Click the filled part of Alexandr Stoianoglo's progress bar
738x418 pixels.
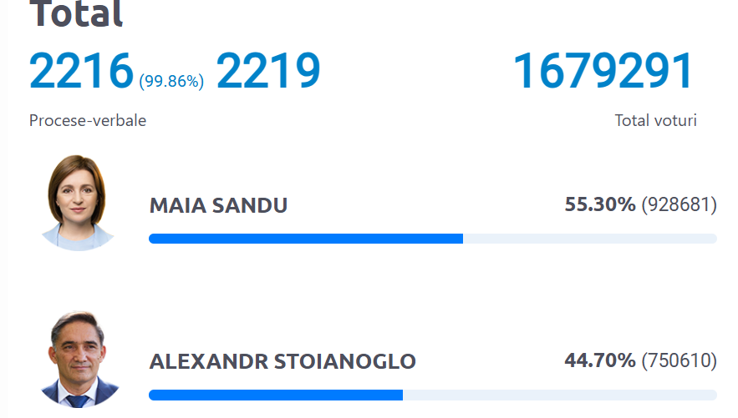click(275, 395)
